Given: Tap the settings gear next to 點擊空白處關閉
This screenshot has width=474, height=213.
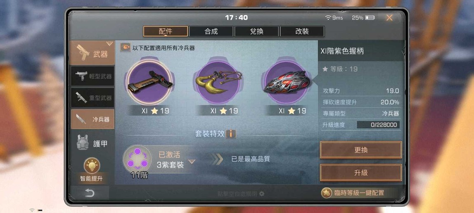Looking at the screenshot, I should pyautogui.click(x=262, y=194).
